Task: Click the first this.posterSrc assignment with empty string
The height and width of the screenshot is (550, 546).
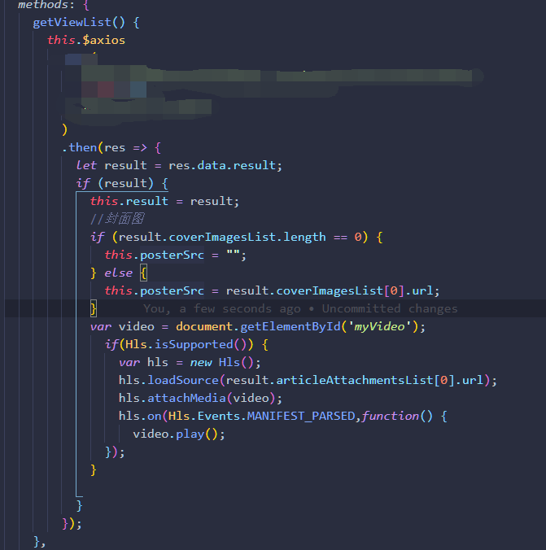Action: 175,255
